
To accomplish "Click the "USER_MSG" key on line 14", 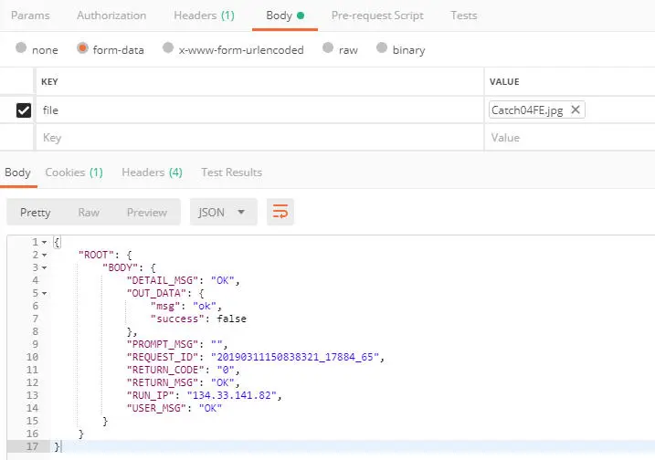I will 156,408.
